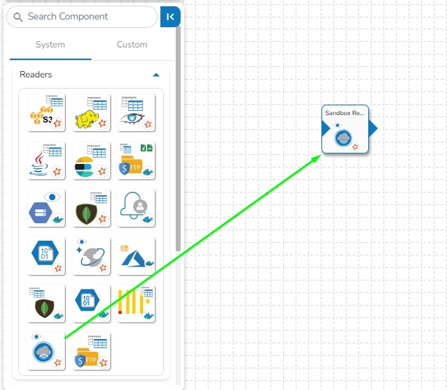Toggle the star on the Sandbox Reader node
The width and height of the screenshot is (447, 390).
(x=355, y=147)
